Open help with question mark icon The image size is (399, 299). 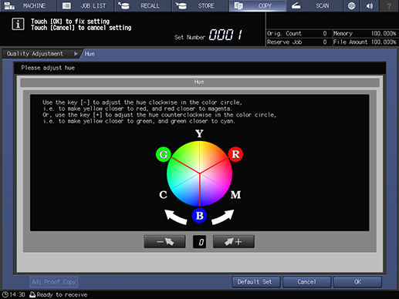(389, 5)
